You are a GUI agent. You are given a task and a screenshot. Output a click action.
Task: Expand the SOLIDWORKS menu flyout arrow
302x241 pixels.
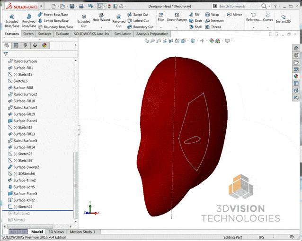tap(41, 6)
